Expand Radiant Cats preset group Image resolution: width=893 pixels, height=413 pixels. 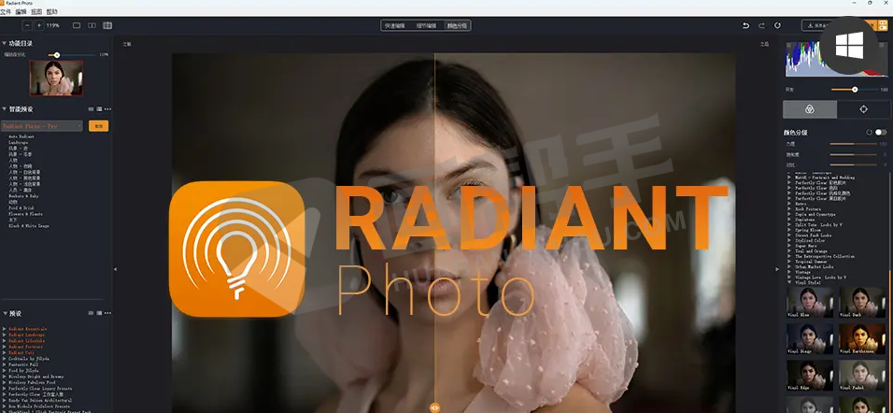coord(5,353)
